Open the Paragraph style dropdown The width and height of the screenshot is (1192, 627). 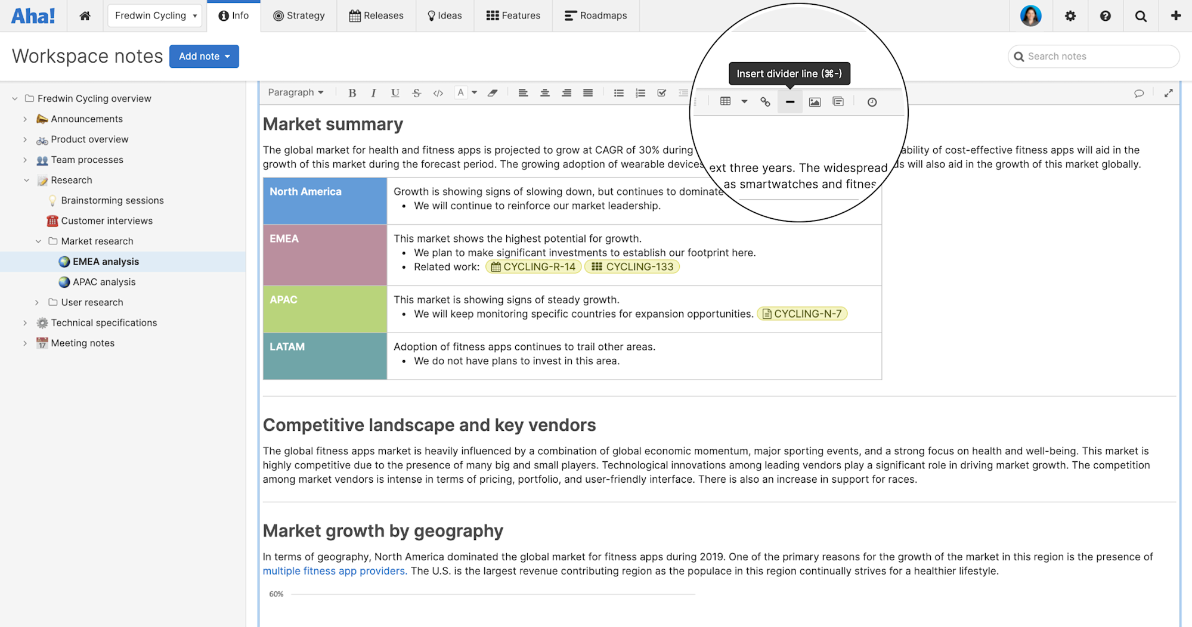click(x=295, y=92)
